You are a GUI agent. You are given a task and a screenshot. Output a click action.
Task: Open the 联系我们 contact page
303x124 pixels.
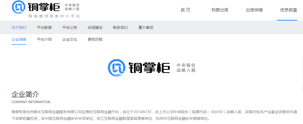(x=120, y=27)
